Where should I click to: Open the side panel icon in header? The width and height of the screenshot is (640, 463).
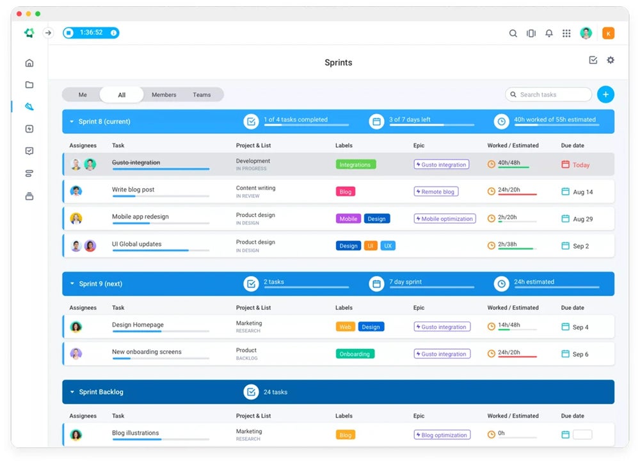point(531,33)
